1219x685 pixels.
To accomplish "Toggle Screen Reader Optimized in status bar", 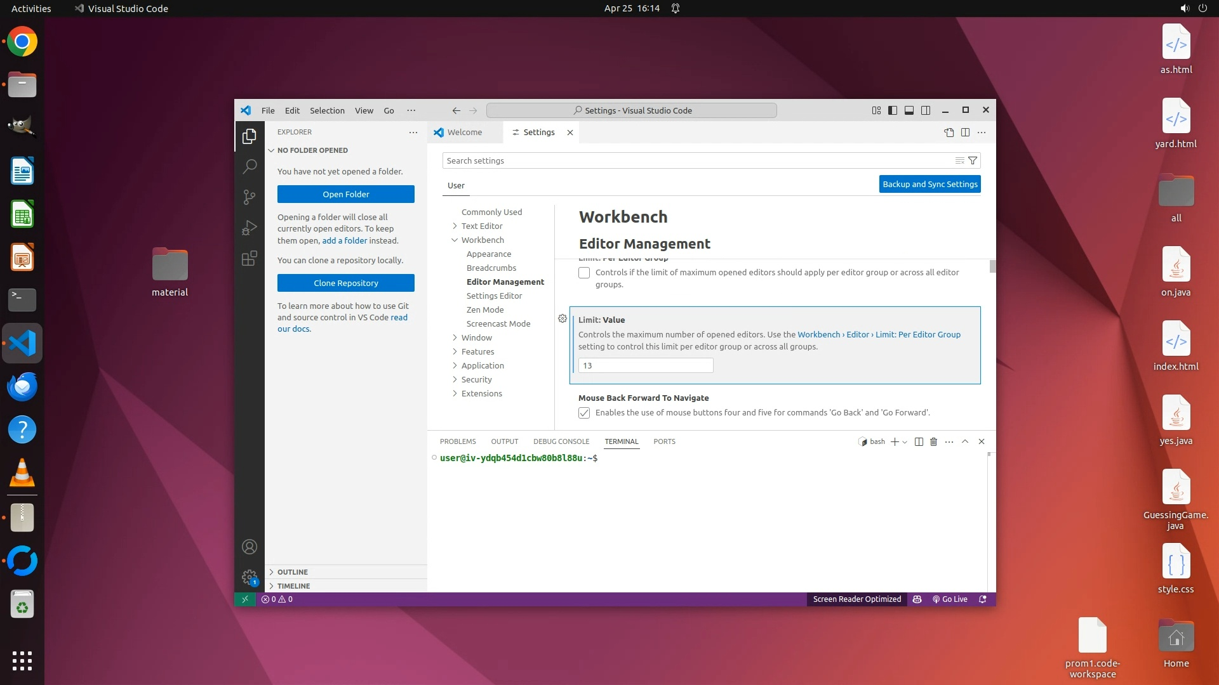I will [x=856, y=599].
